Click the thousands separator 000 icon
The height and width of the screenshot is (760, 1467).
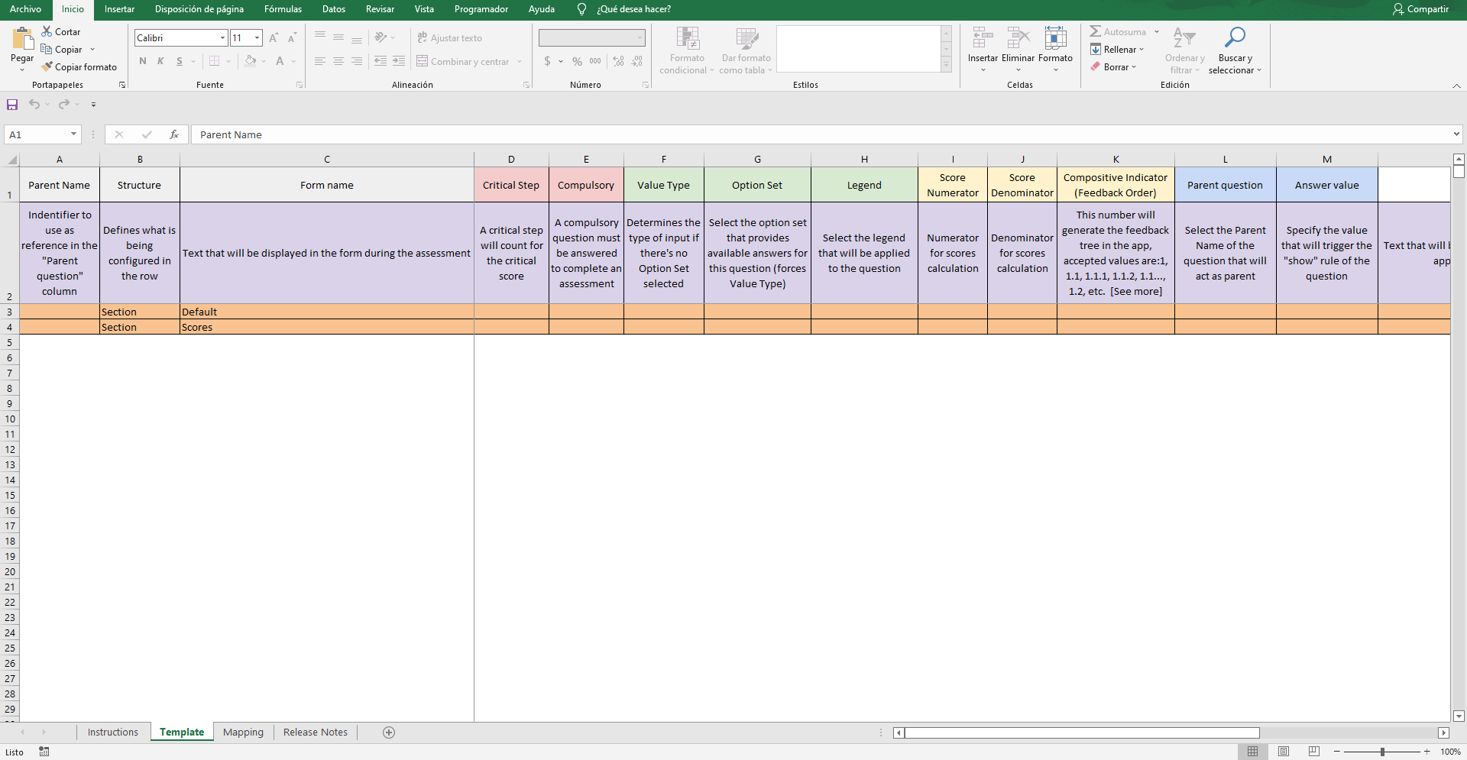pyautogui.click(x=595, y=61)
